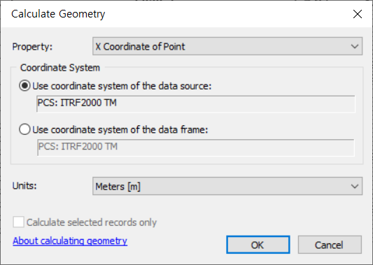Click the greyed data frame PCS field

[x=196, y=148]
